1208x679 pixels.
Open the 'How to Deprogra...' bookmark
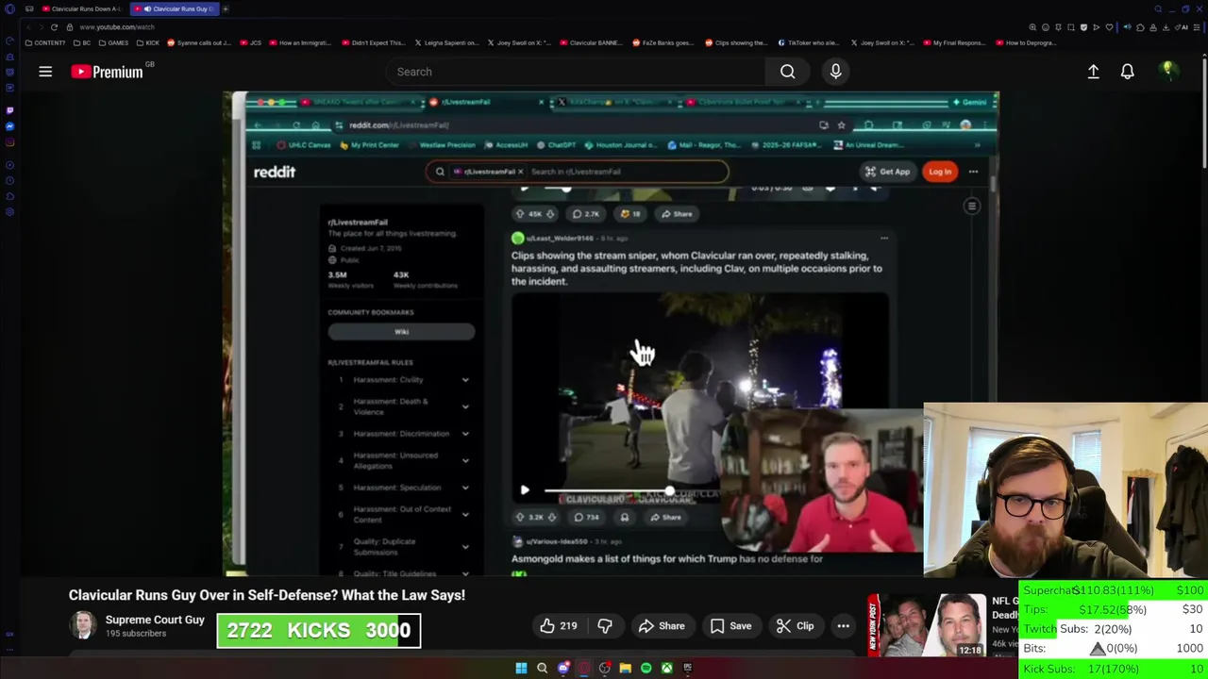[x=1027, y=42]
